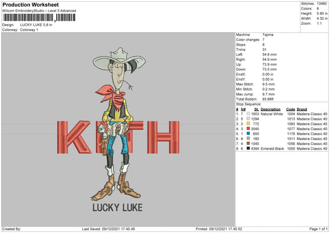This screenshot has width=330, height=233.
Task: Click the EndY label
Action: pos(241,79)
